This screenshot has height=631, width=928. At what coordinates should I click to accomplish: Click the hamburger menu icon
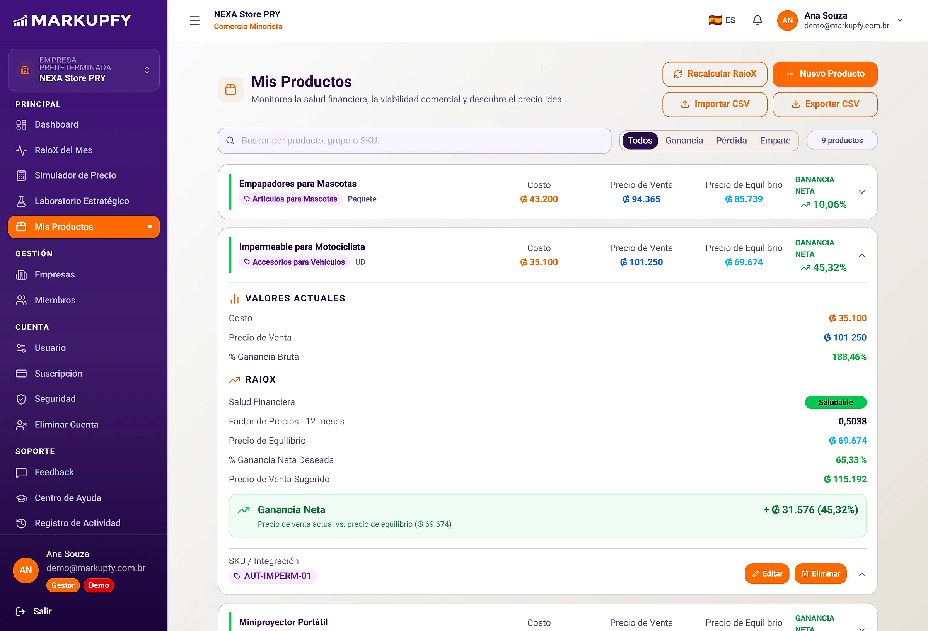tap(194, 20)
